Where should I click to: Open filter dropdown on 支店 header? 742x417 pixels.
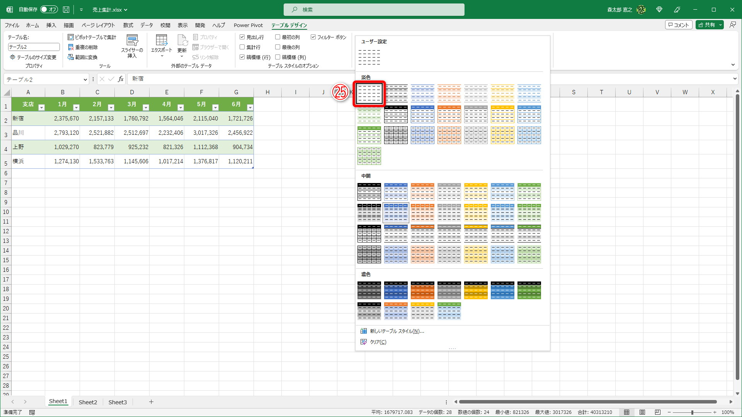(42, 108)
